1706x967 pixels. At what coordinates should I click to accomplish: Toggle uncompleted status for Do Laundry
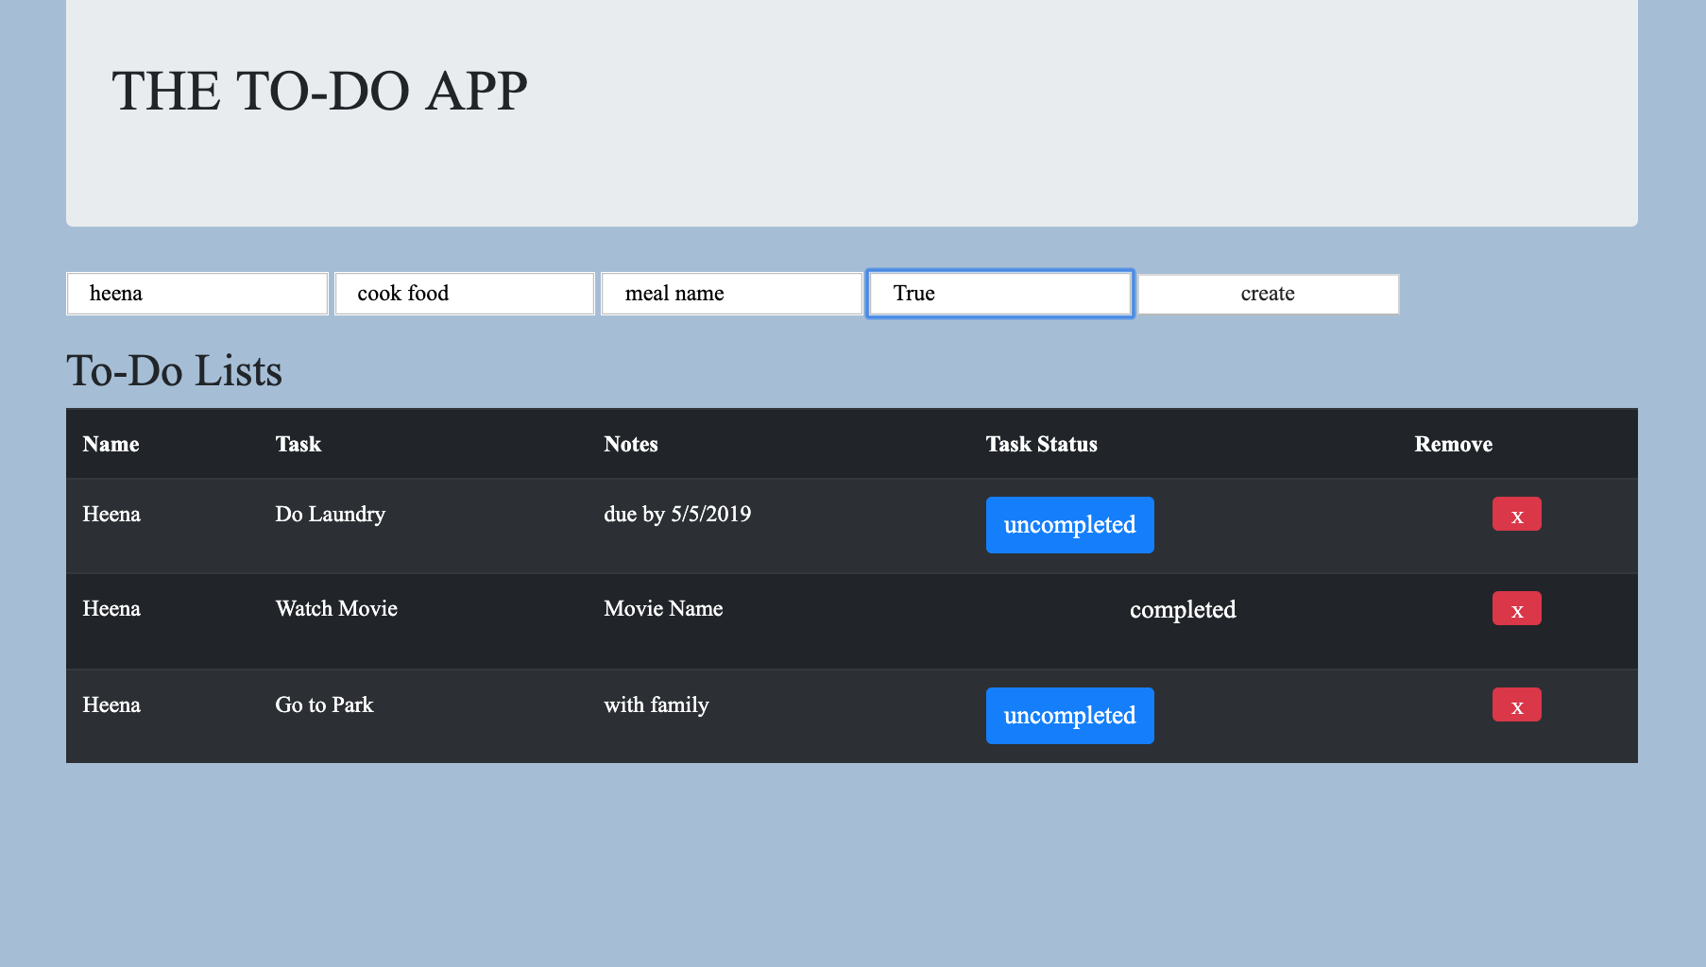tap(1069, 525)
